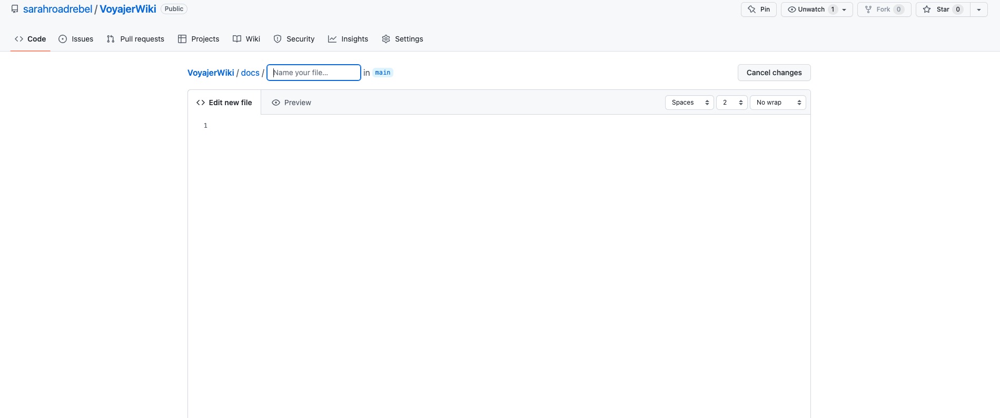Click the Fork icon button
1000x418 pixels.
click(884, 9)
